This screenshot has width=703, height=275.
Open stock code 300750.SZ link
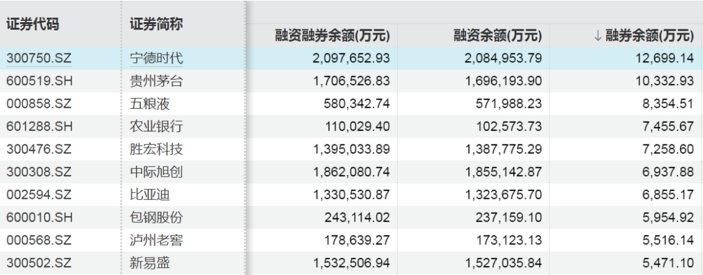click(39, 58)
